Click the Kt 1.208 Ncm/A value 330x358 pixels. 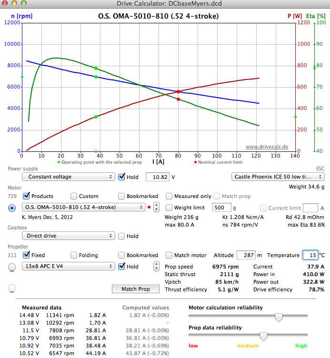(x=243, y=217)
